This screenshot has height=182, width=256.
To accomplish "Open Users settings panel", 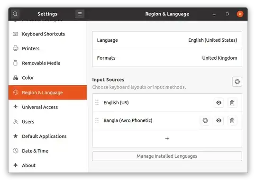I will 48,122.
